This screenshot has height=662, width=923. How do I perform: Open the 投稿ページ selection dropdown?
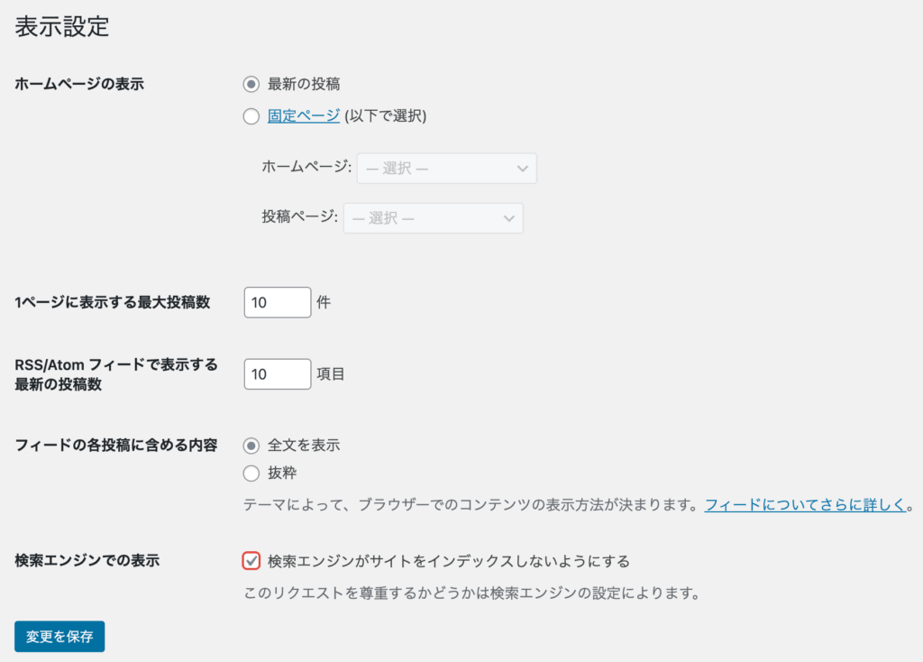pos(433,218)
